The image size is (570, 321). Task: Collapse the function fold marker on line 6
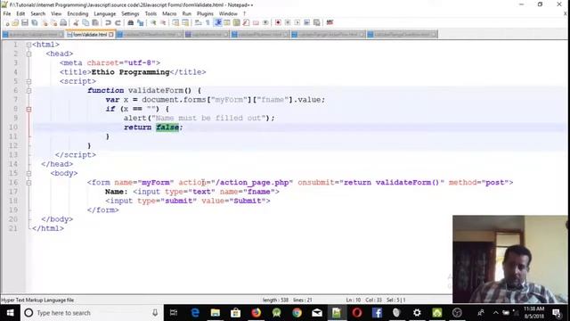coord(28,91)
